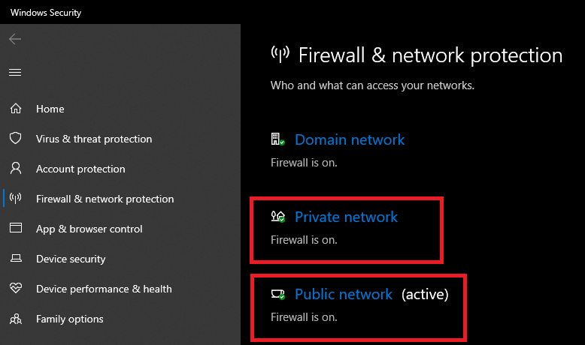Click the Domain network building icon
Viewport: 585px width, 345px height.
277,139
